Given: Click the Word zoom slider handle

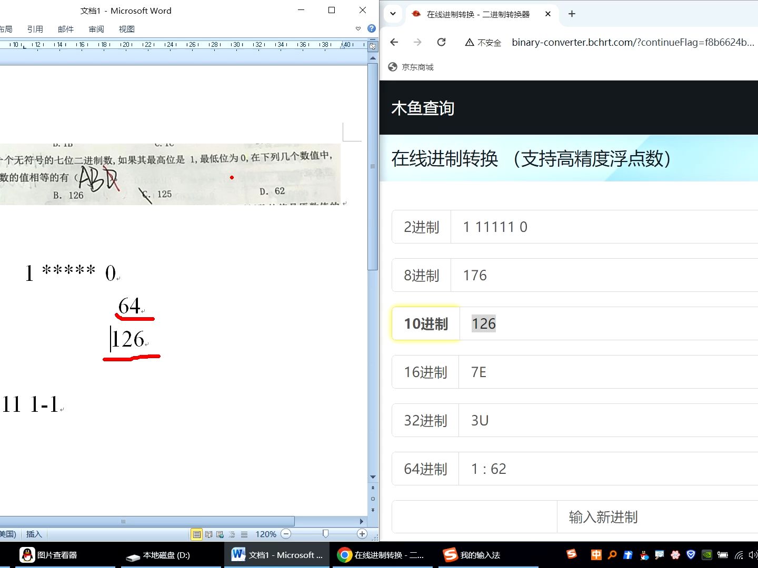Looking at the screenshot, I should point(325,534).
